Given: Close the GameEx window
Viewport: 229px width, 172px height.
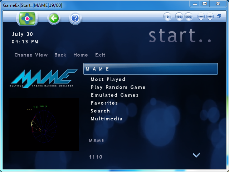Looking at the screenshot, I should coord(218,4).
